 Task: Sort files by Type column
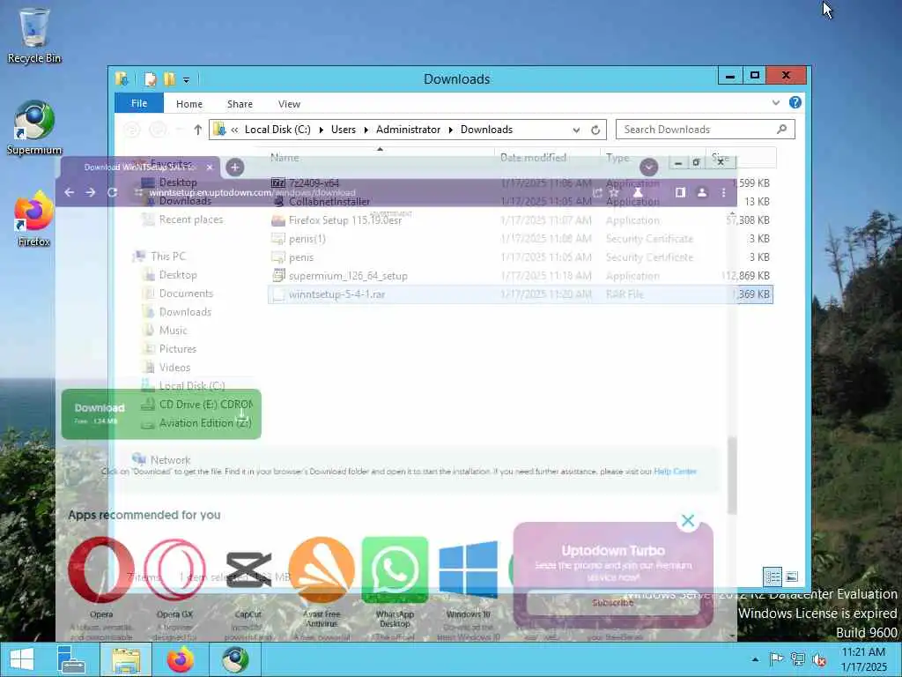tap(617, 157)
